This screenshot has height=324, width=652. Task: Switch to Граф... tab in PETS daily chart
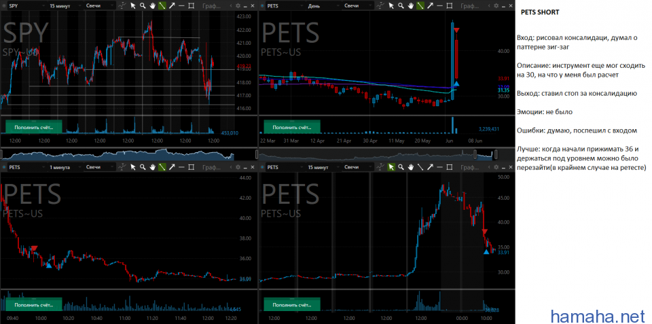tap(470, 6)
